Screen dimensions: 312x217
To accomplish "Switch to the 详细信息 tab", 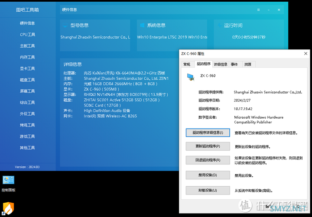I will (221, 64).
